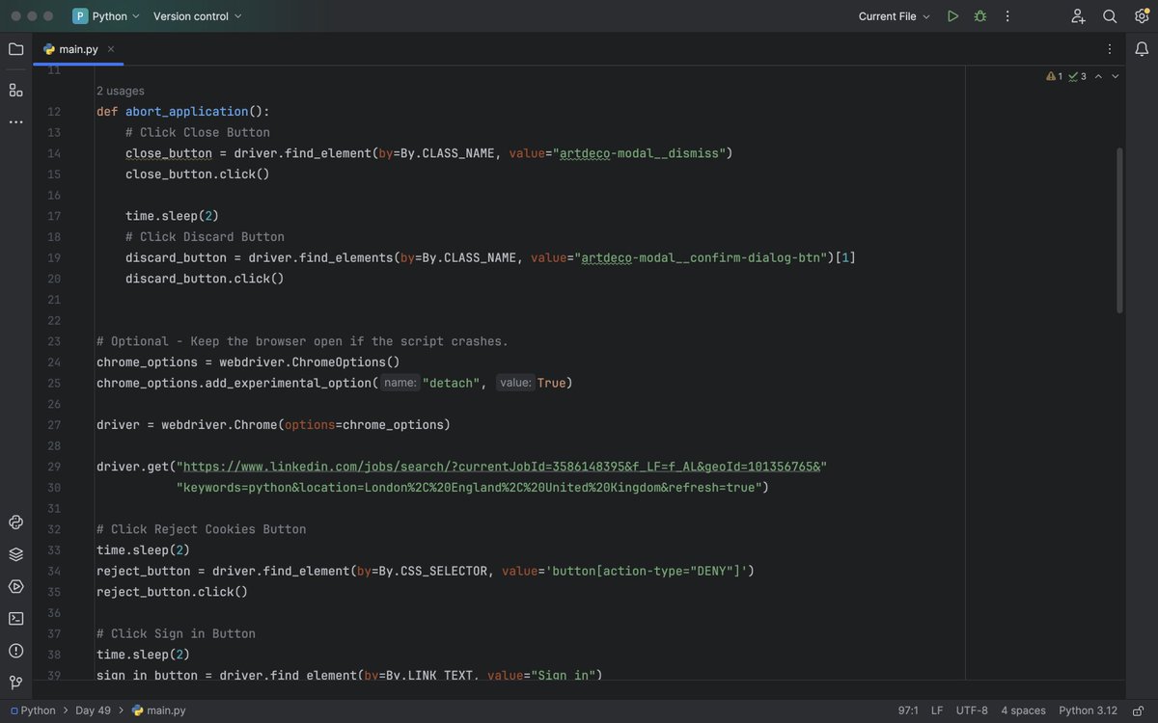
Task: Open the Python Console tool window
Action: point(15,522)
